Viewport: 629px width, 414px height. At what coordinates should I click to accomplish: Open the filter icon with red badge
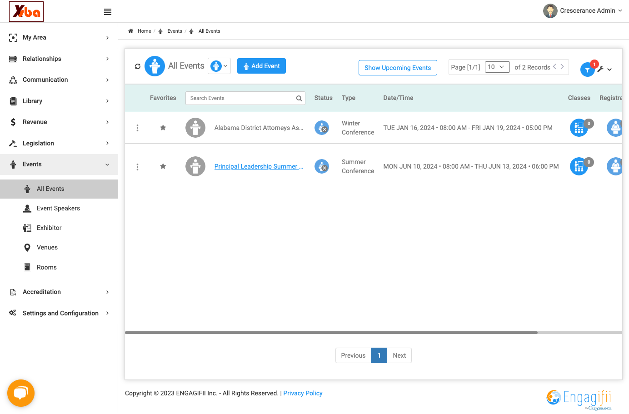tap(588, 70)
